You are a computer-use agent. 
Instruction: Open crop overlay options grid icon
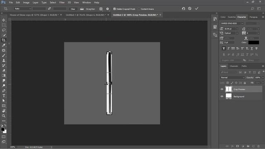(101, 9)
